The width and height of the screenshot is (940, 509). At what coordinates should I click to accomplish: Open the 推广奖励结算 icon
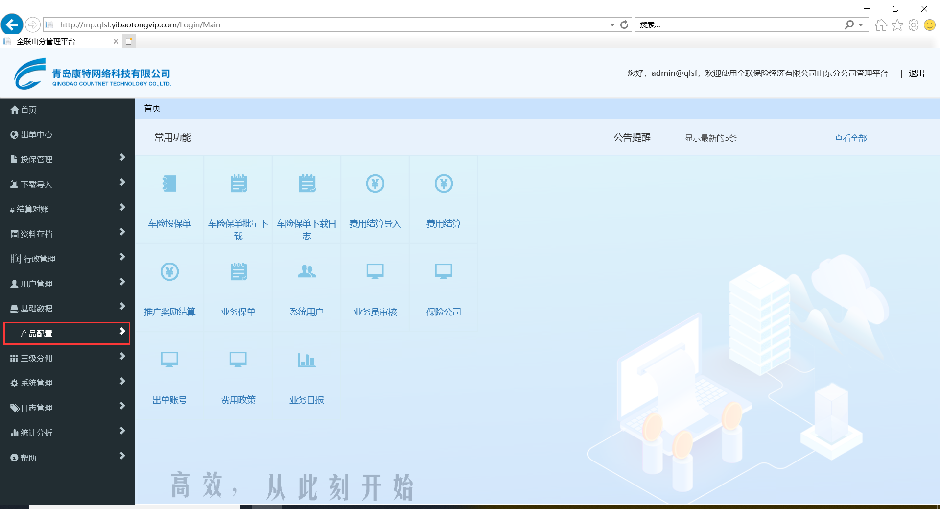click(169, 271)
